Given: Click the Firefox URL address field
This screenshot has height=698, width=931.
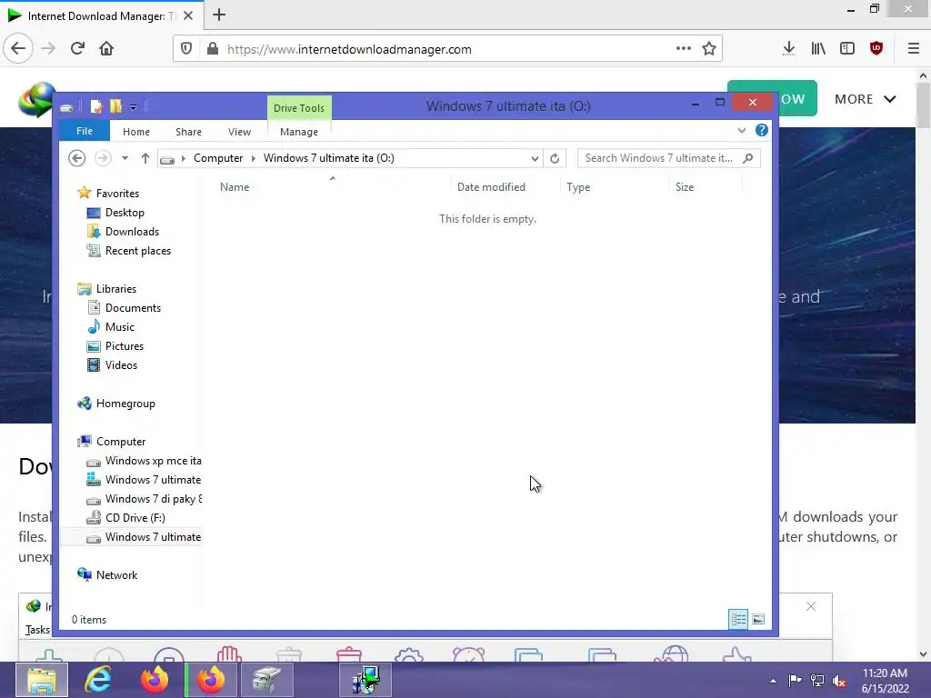Looking at the screenshot, I should 448,49.
